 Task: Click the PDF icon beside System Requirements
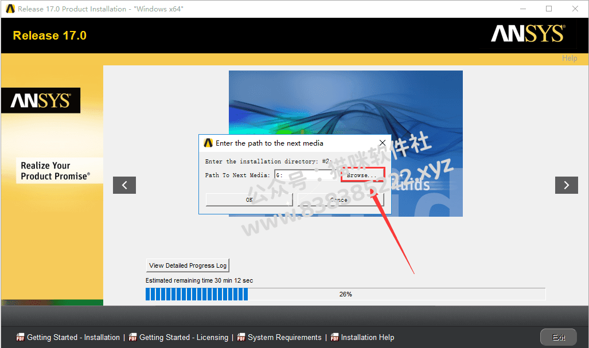pyautogui.click(x=241, y=337)
